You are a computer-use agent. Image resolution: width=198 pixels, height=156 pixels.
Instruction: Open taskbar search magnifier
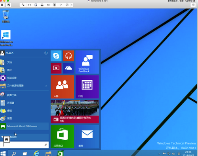point(14,153)
